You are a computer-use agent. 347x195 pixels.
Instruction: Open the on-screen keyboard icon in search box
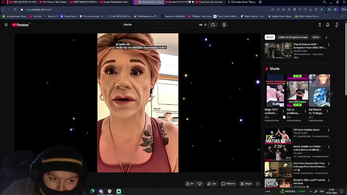[x=201, y=25]
